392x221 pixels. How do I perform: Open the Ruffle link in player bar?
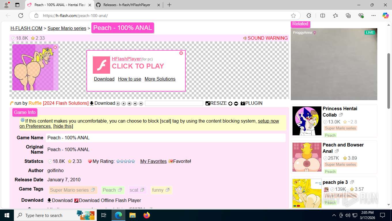coord(35,103)
